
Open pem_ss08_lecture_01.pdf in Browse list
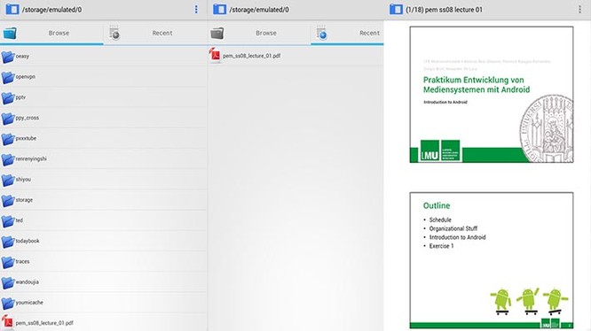pos(104,322)
